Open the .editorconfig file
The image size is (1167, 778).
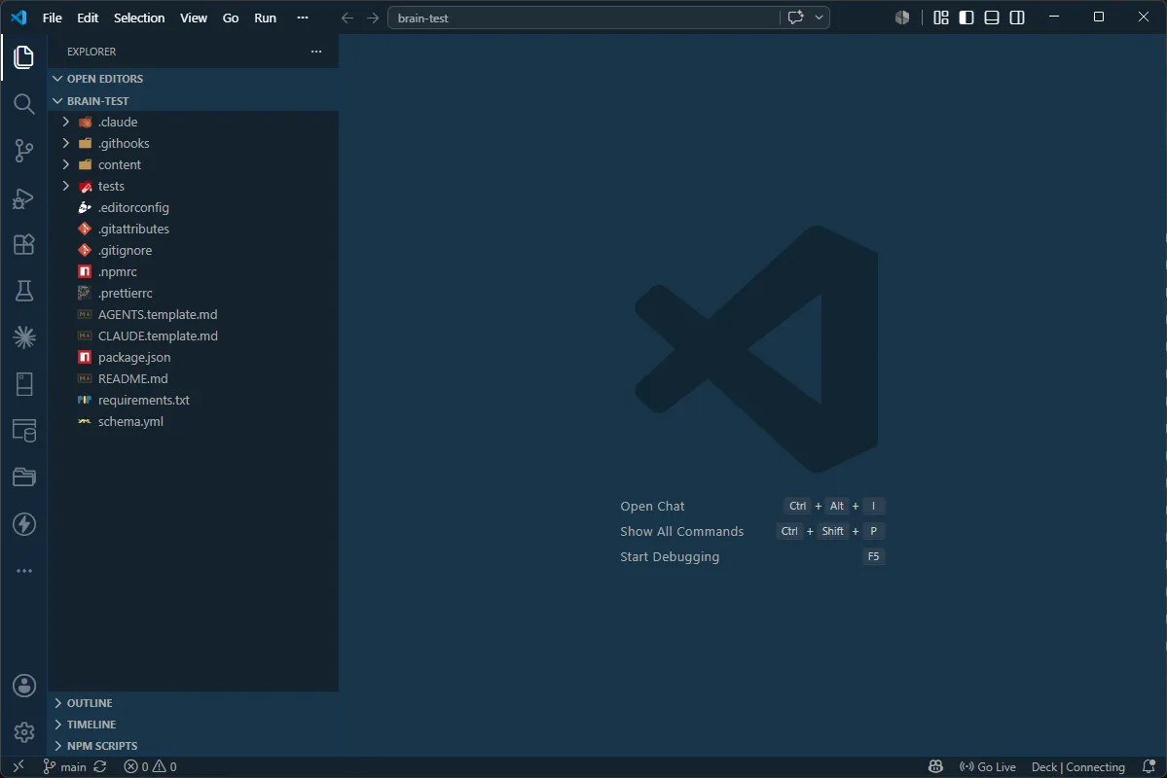(x=193, y=207)
